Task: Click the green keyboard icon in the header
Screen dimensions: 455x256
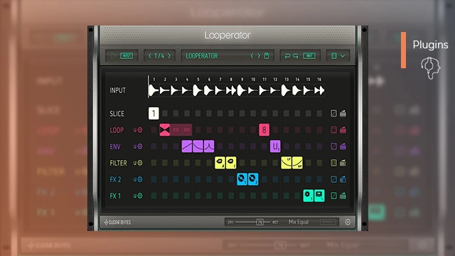Action: pyautogui.click(x=334, y=55)
